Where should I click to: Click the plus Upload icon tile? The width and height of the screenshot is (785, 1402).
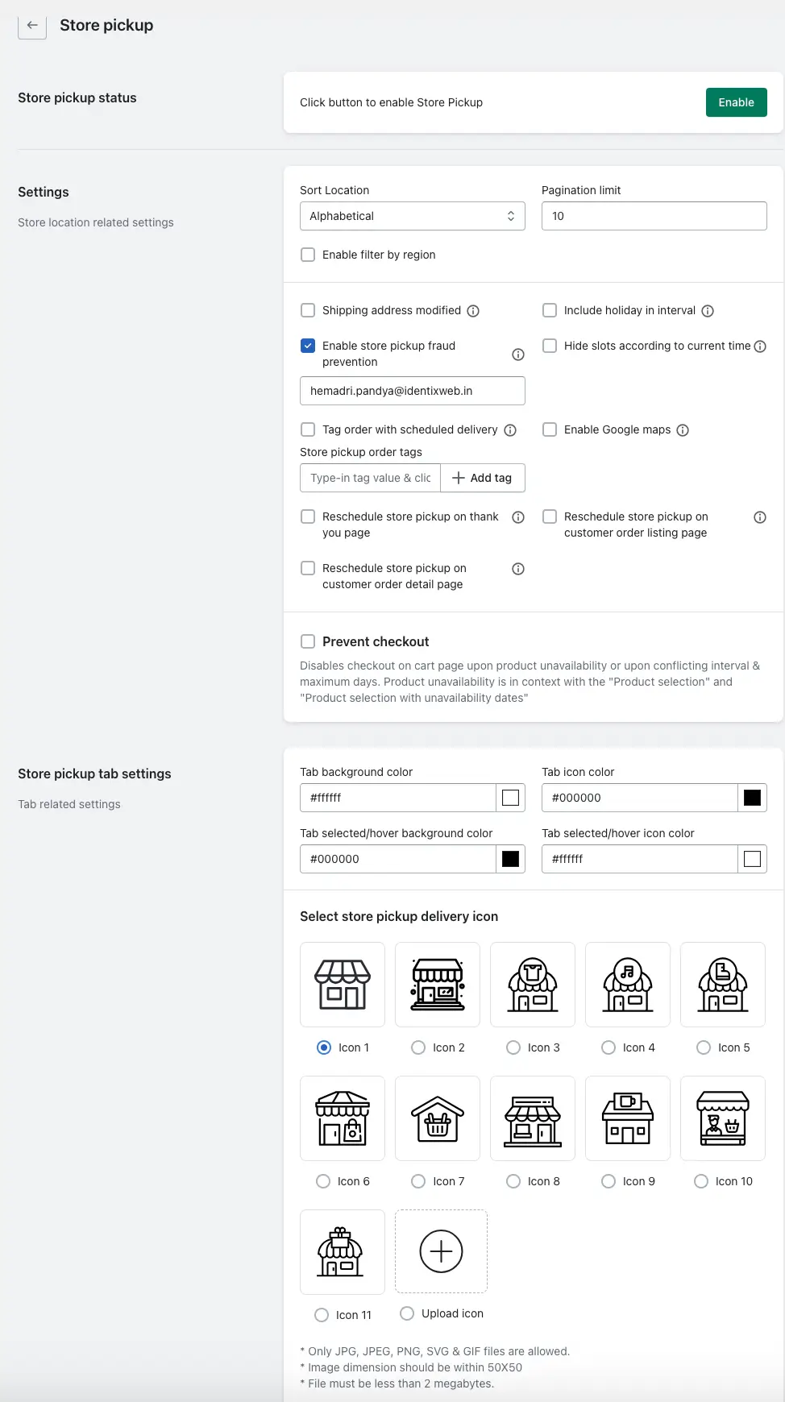pyautogui.click(x=442, y=1251)
